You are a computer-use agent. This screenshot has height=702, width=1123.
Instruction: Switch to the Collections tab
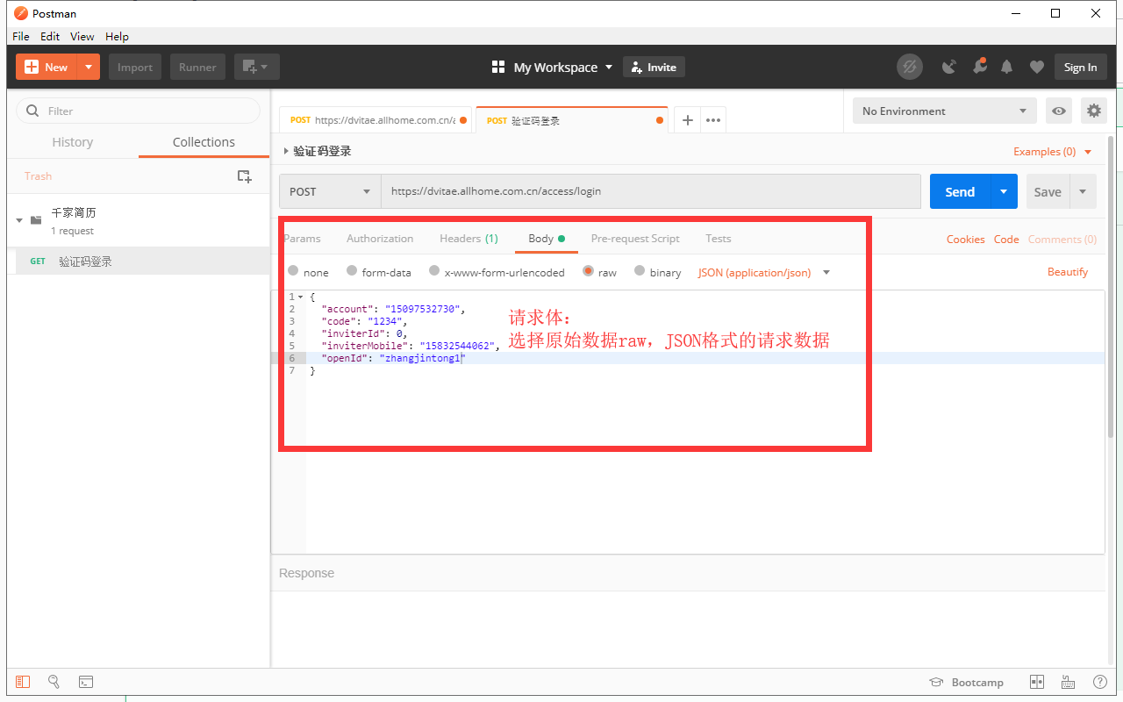[x=204, y=142]
